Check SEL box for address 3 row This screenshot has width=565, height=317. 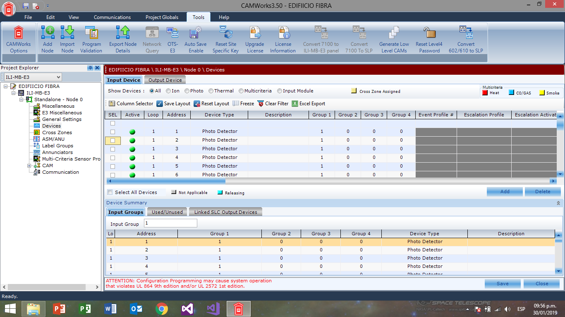[113, 149]
